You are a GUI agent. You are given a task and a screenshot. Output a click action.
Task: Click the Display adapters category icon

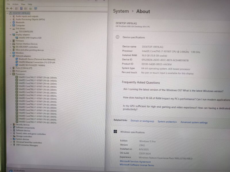14,34
